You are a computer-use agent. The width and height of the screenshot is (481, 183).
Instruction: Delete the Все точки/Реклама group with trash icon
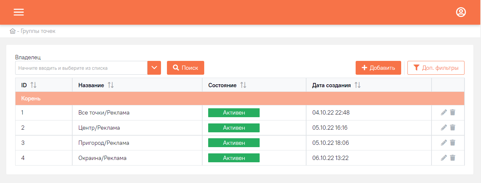point(453,113)
